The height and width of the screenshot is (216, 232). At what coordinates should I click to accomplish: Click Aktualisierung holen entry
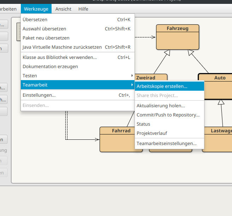169,106
